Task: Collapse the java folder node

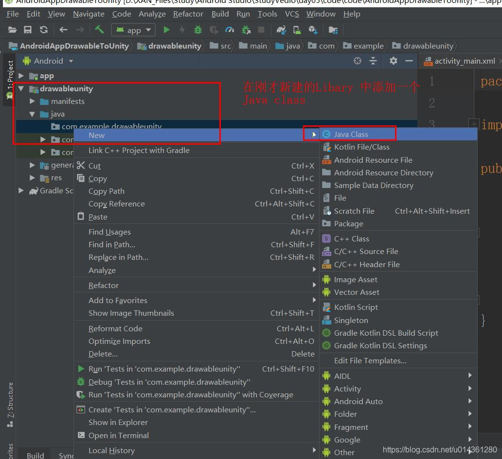Action: click(32, 114)
